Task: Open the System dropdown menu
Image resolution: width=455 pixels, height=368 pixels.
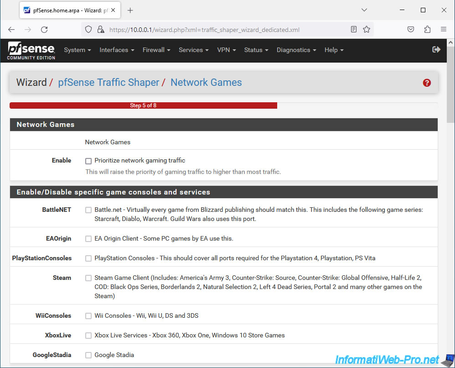Action: click(78, 50)
